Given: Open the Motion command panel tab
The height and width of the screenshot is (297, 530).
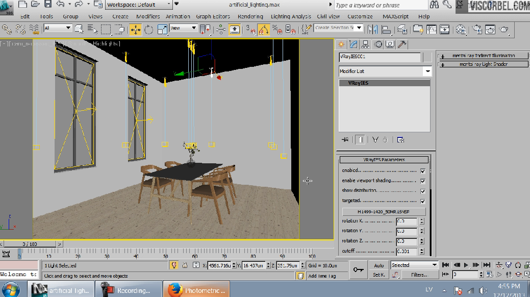Looking at the screenshot, I should 378,44.
